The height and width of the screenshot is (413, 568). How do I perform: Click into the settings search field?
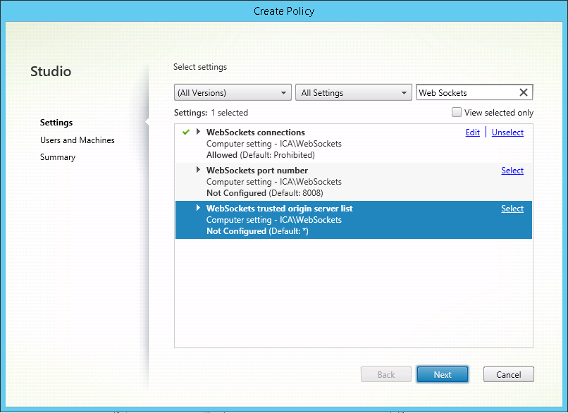tap(465, 92)
